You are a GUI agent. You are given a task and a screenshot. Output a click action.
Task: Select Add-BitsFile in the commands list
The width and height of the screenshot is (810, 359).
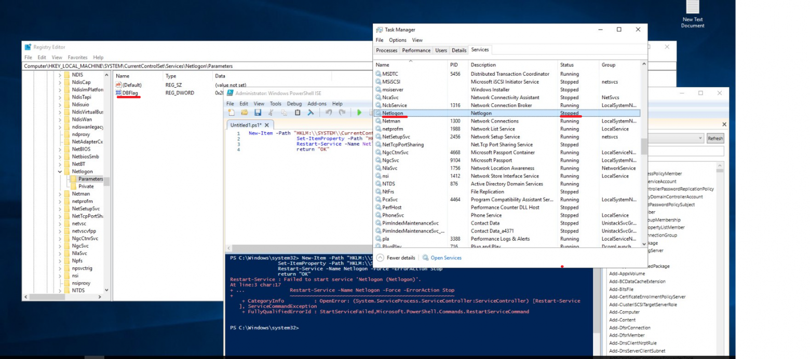click(x=621, y=289)
